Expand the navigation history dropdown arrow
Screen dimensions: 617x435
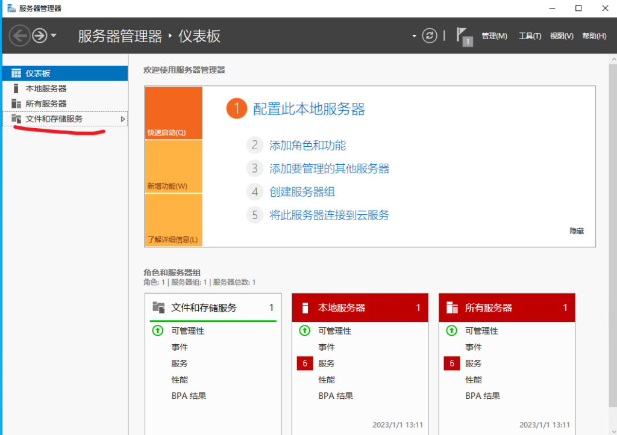[54, 36]
